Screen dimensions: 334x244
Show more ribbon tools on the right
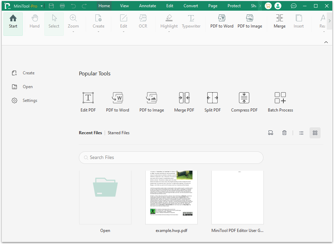[x=330, y=21]
